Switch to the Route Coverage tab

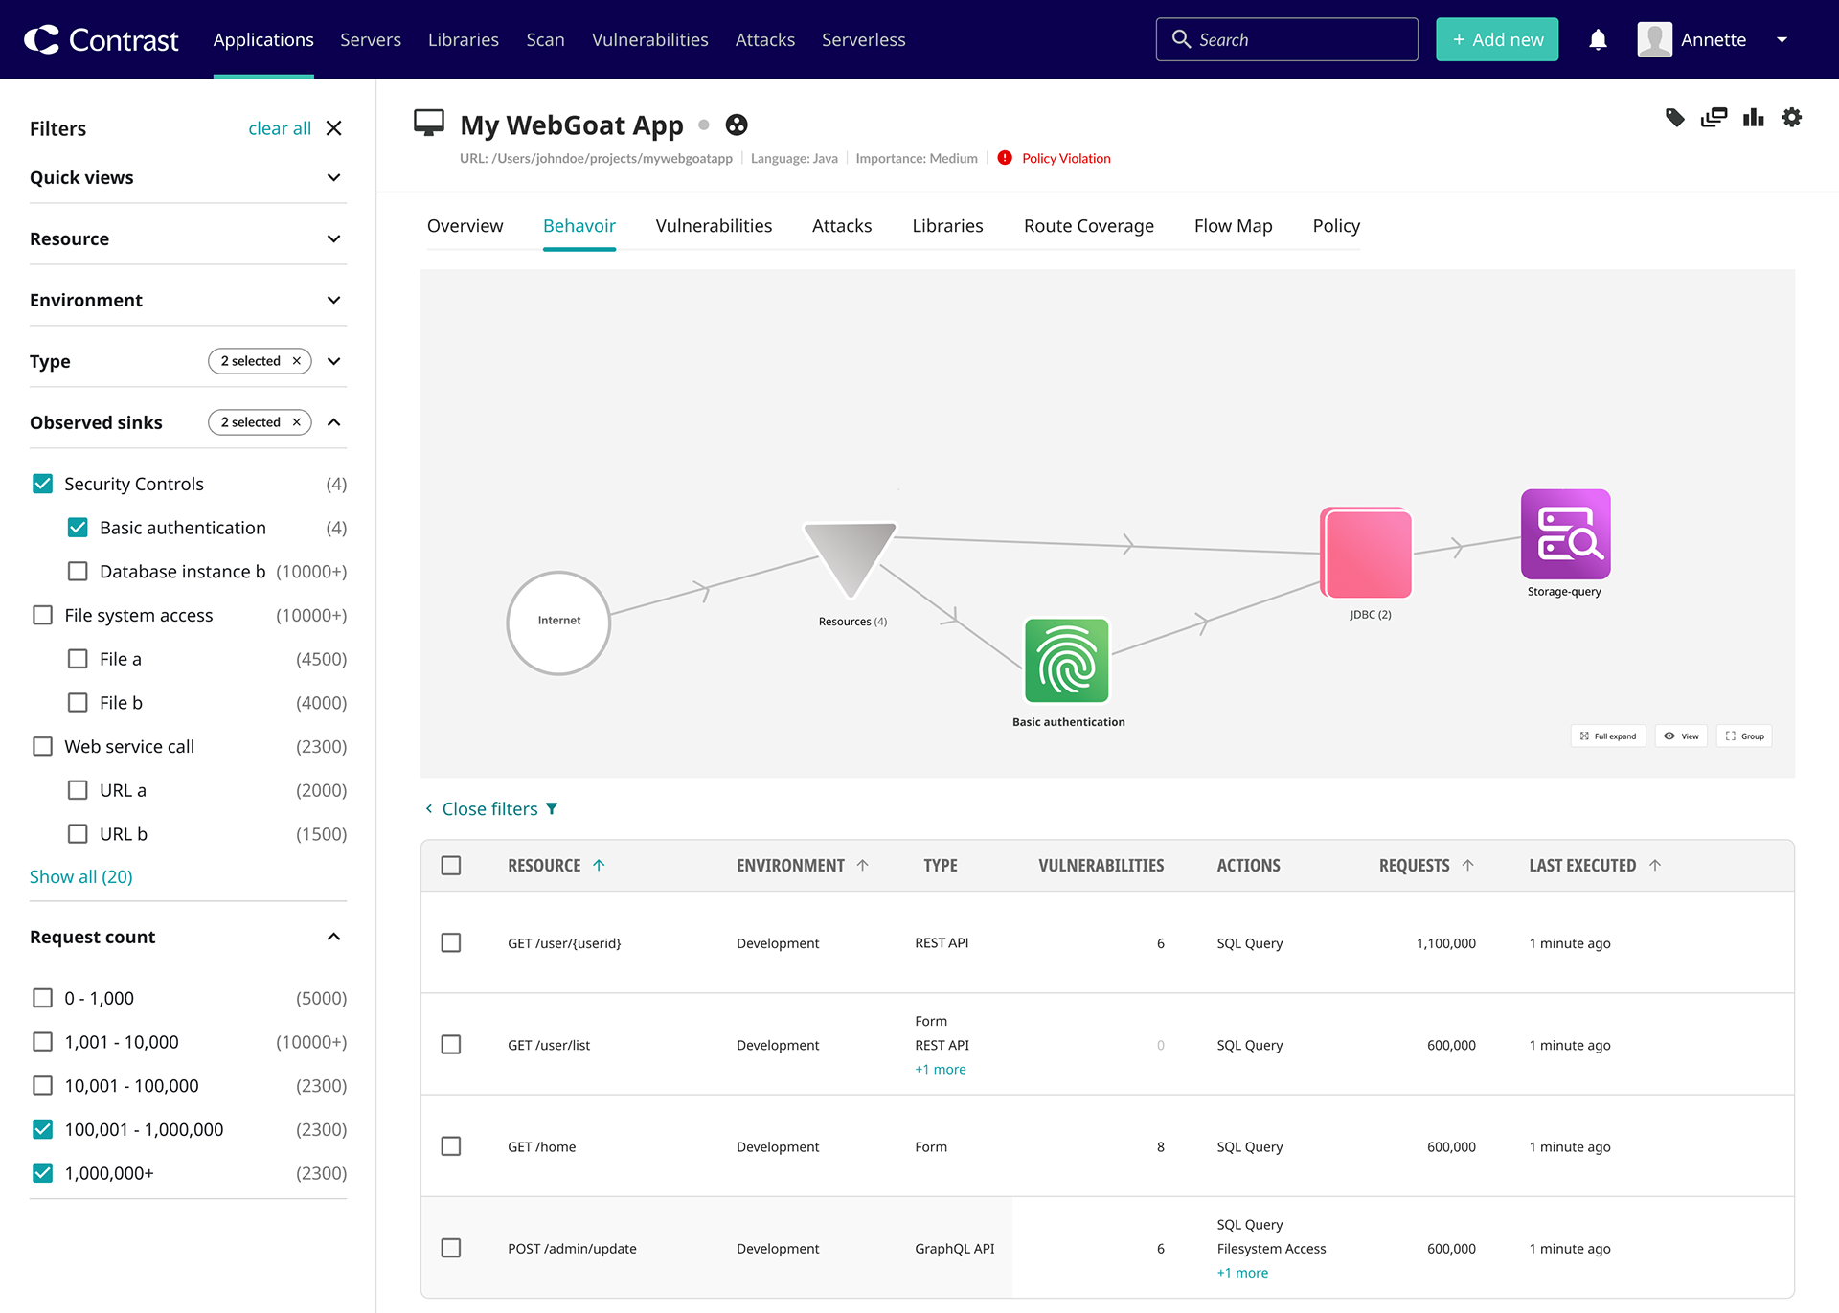click(1088, 226)
